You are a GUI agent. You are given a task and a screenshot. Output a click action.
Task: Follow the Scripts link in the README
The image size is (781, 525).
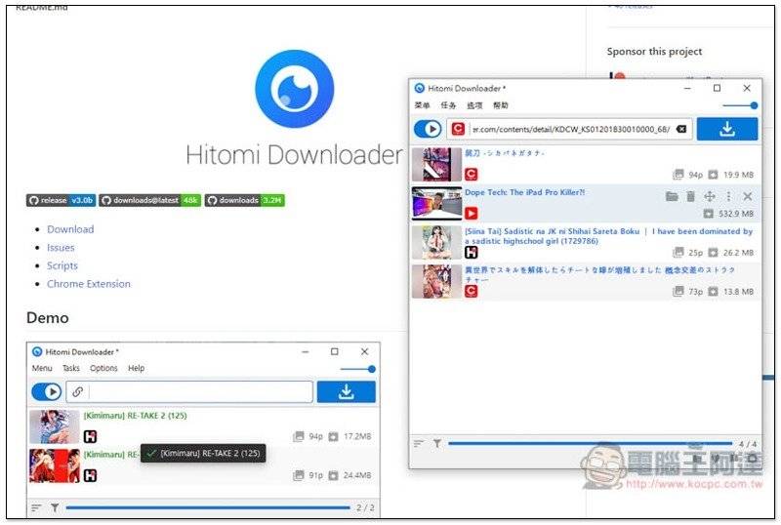click(x=62, y=265)
